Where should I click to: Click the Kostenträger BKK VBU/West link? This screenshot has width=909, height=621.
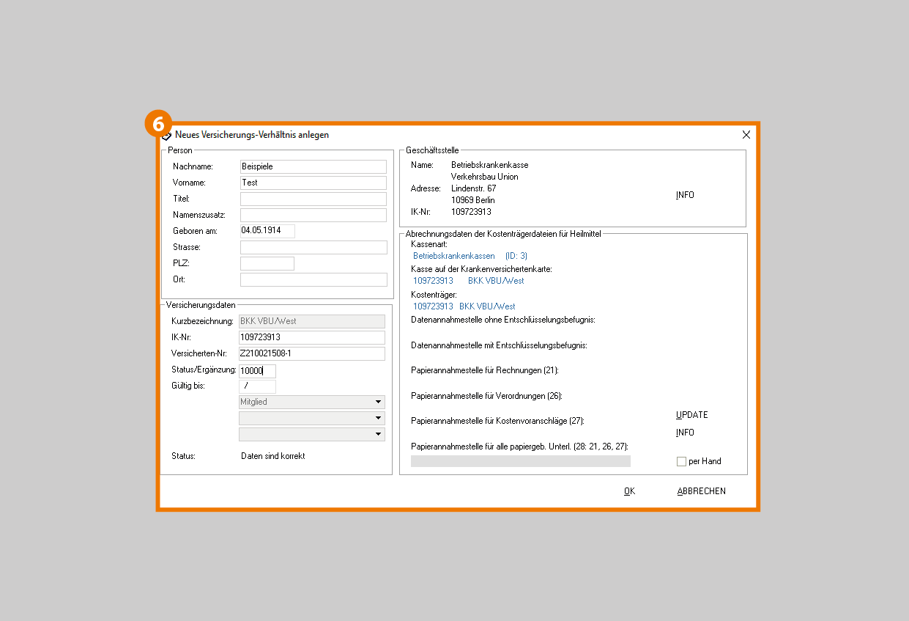pos(487,306)
